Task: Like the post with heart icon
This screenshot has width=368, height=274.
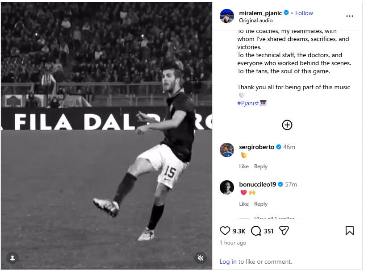Action: (225, 231)
